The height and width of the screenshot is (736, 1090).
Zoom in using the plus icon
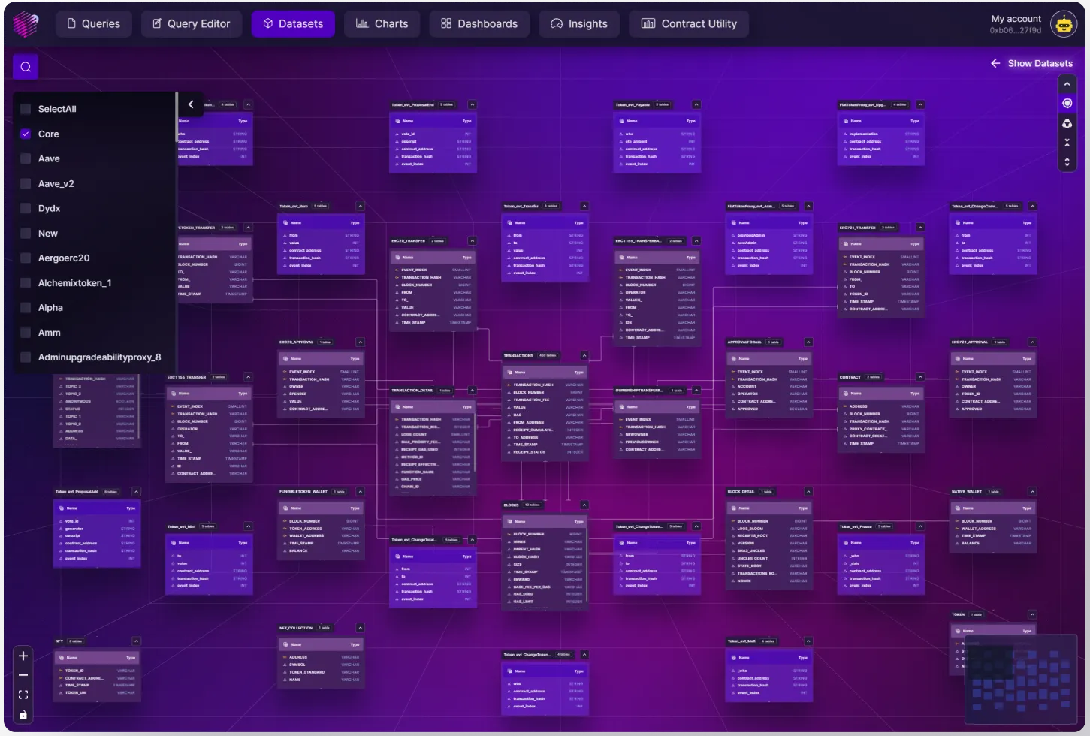point(23,656)
